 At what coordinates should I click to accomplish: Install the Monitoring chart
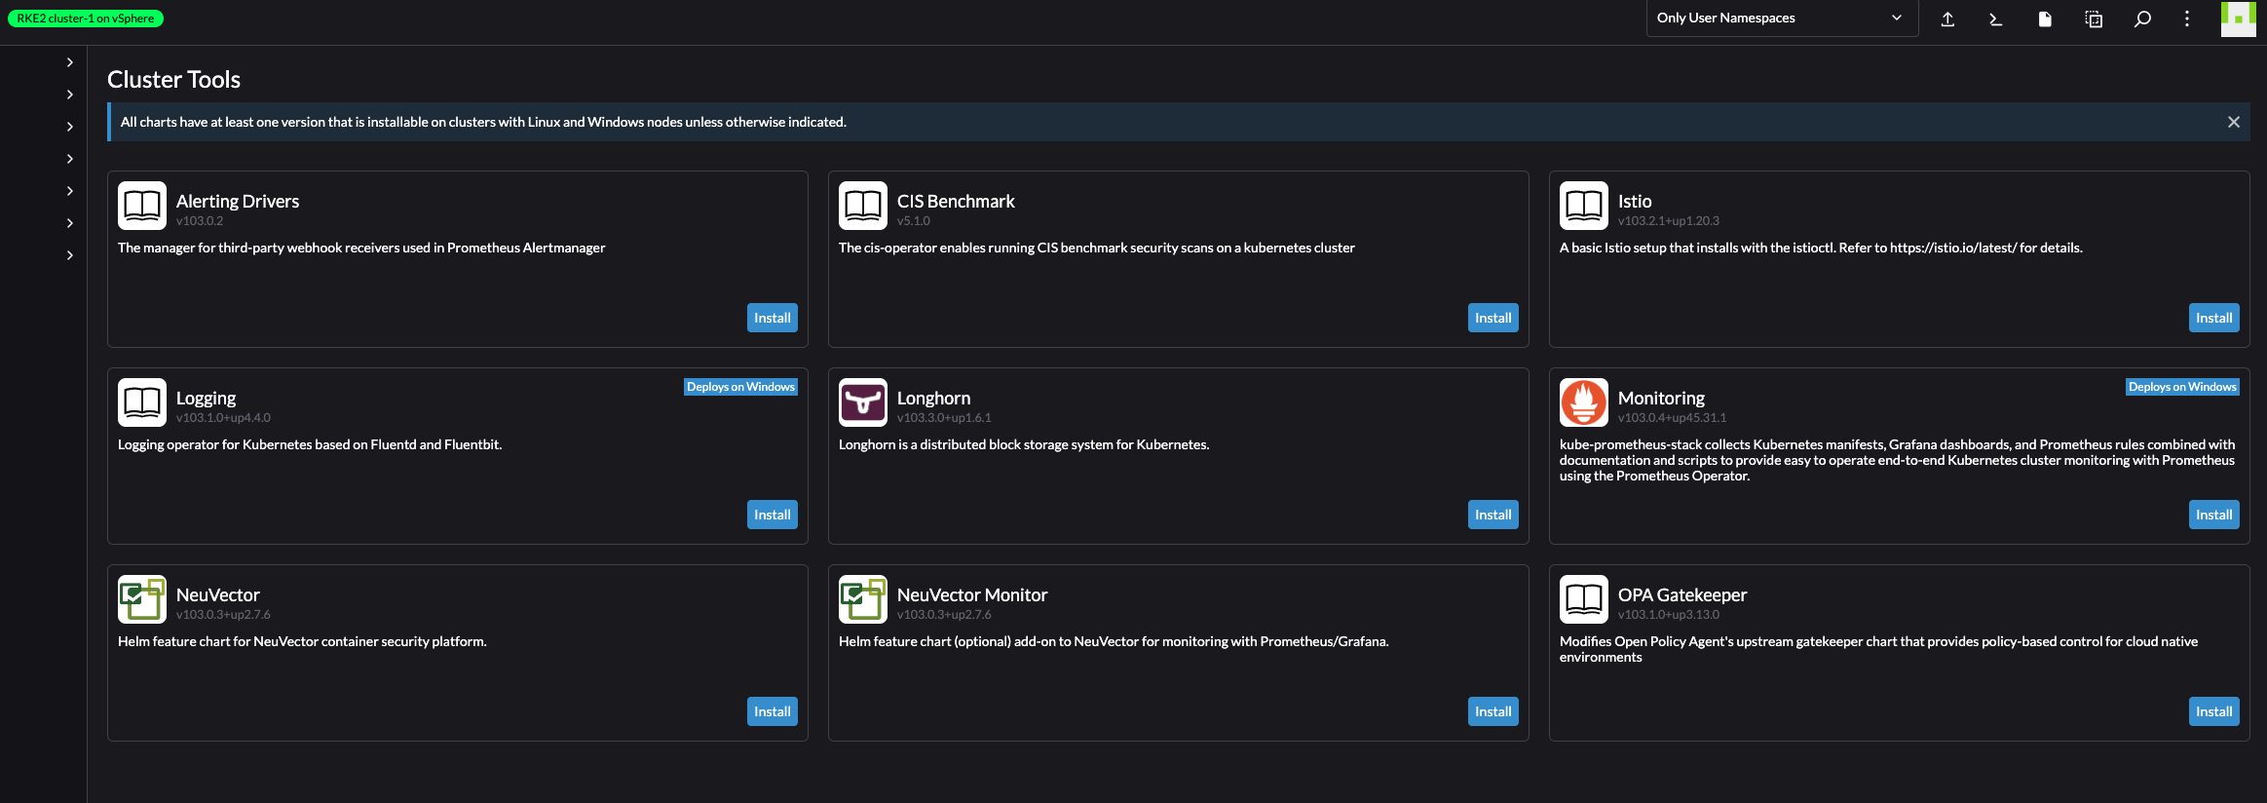(2214, 515)
